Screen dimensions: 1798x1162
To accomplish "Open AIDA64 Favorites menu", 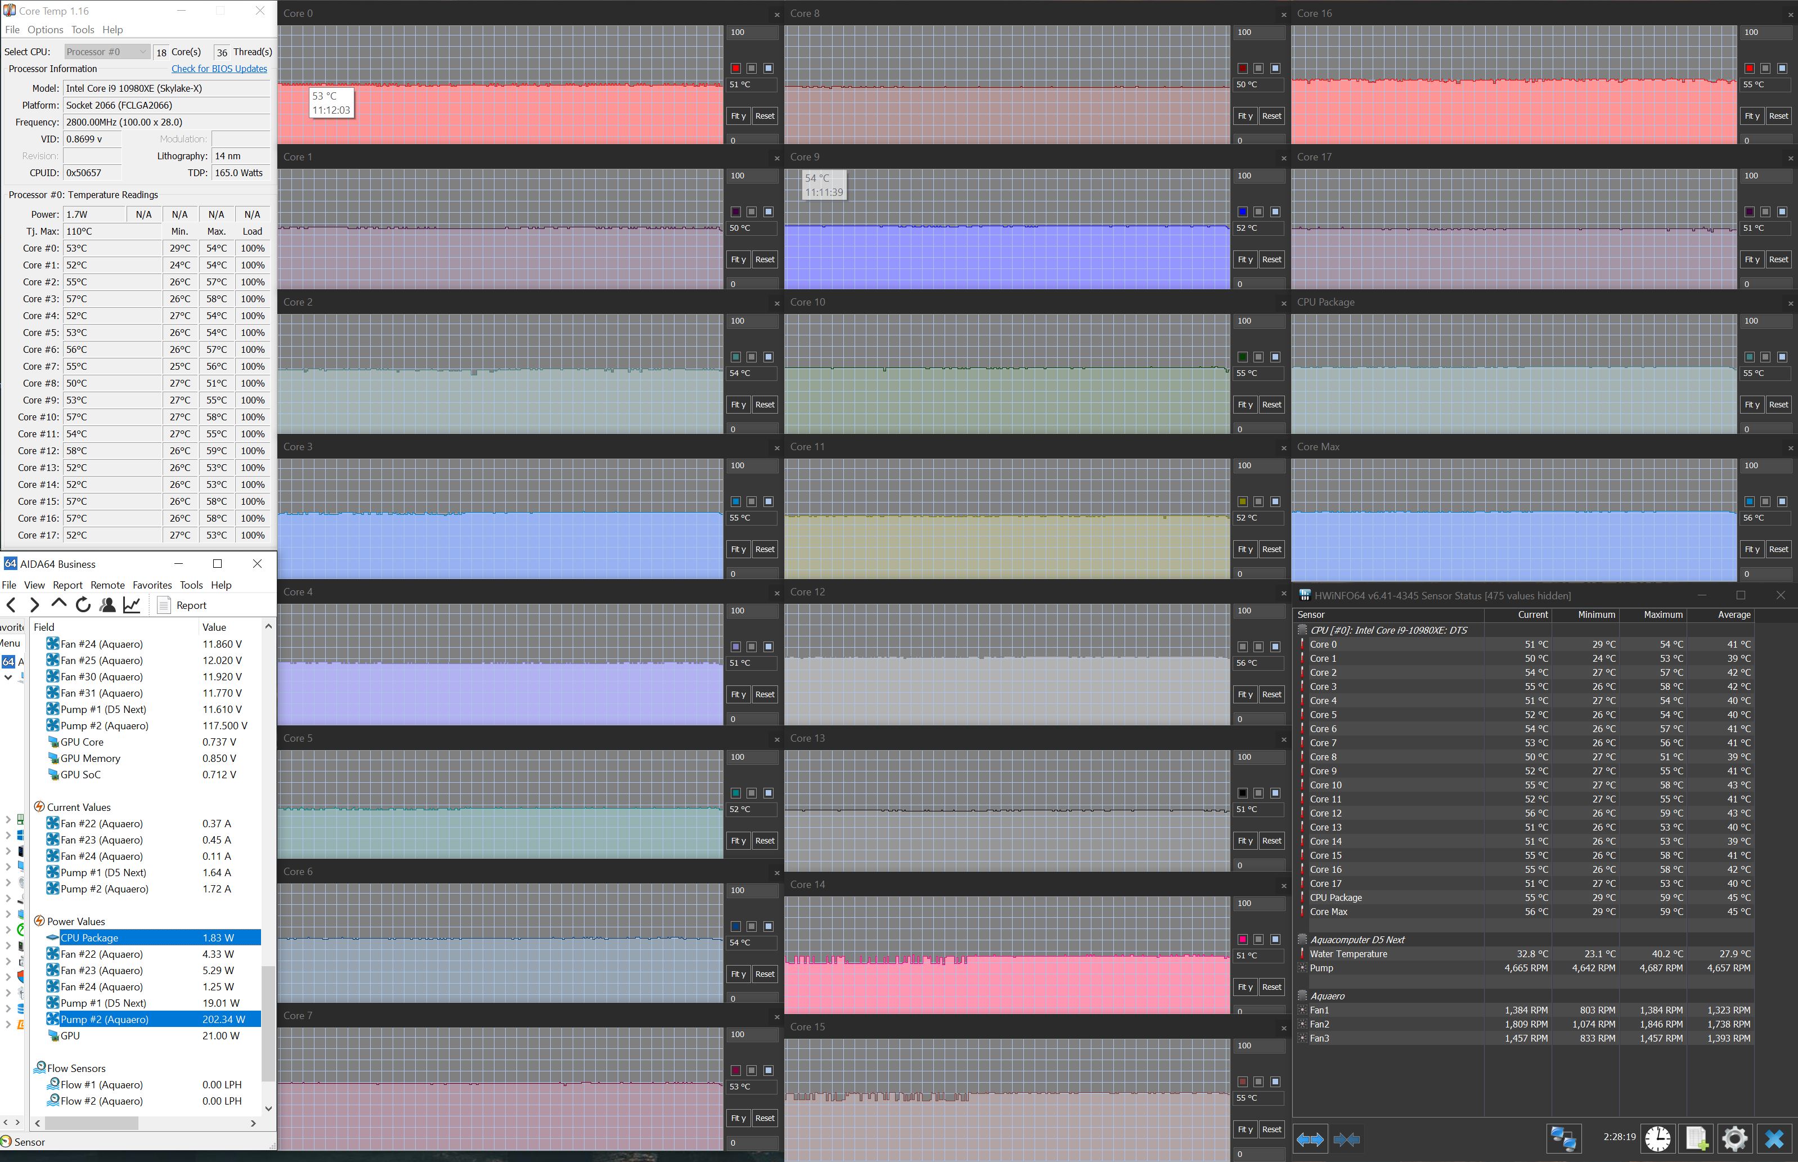I will tap(151, 585).
